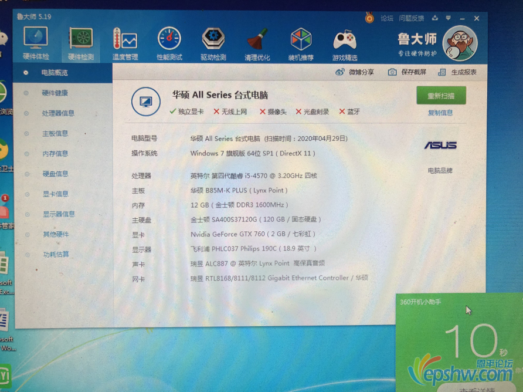Click sound card ALC887 text
Viewport: 523px width, 392px height.
click(257, 263)
